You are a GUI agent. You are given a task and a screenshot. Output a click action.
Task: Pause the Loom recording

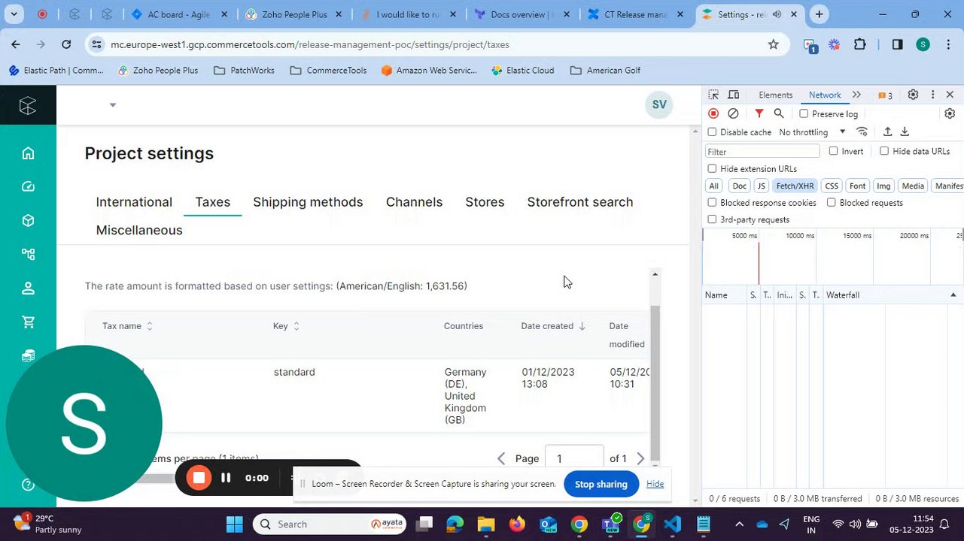coord(226,478)
